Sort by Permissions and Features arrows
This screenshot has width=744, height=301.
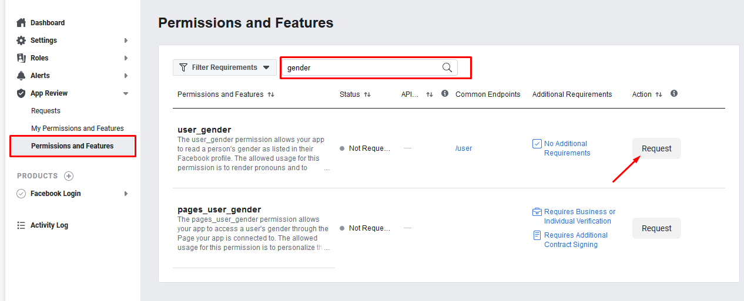(271, 94)
